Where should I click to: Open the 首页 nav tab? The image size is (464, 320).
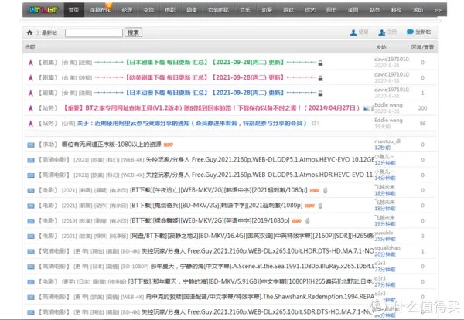pyautogui.click(x=74, y=10)
